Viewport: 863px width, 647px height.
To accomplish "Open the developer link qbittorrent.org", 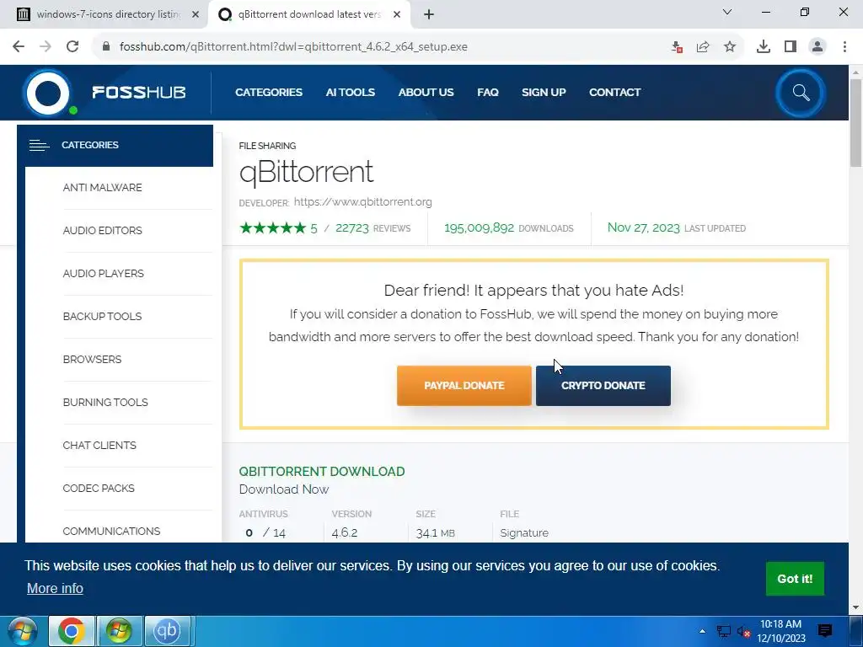I will click(362, 202).
